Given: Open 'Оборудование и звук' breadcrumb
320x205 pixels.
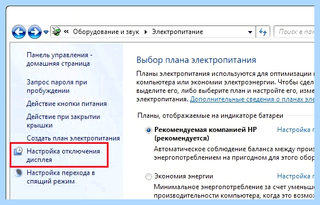Looking at the screenshot, I should pos(106,32).
